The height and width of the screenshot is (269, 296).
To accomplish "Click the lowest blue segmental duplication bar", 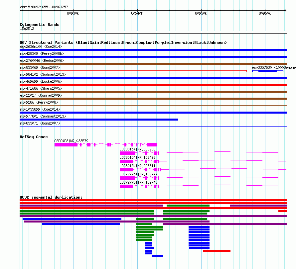I will pos(157,256).
